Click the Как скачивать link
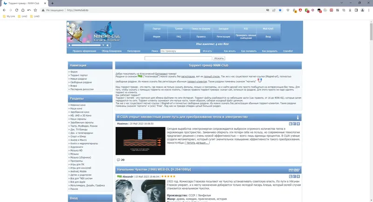This screenshot has height=202, width=373. pos(249,51)
